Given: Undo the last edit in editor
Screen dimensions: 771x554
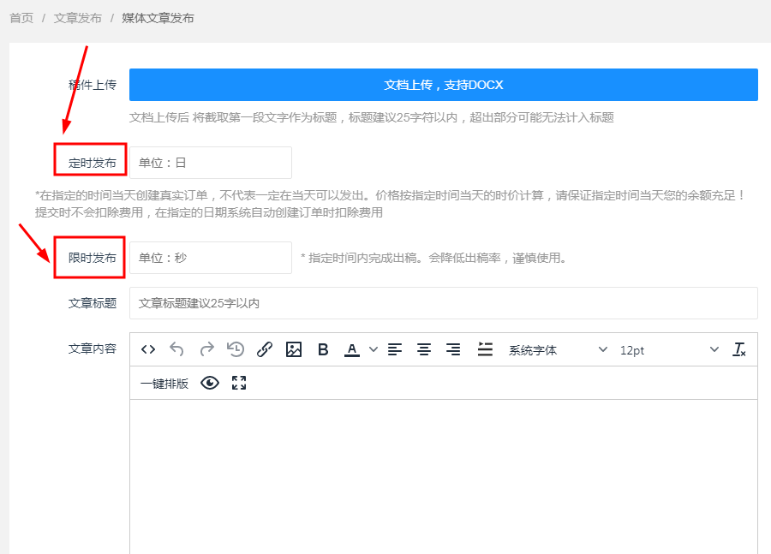Looking at the screenshot, I should click(x=176, y=349).
